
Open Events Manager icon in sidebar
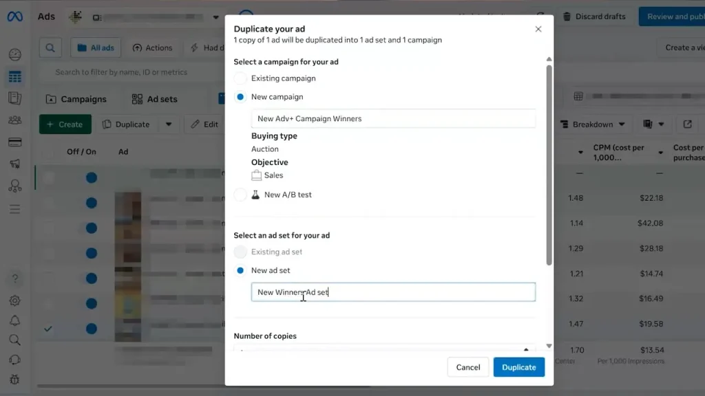pyautogui.click(x=15, y=186)
